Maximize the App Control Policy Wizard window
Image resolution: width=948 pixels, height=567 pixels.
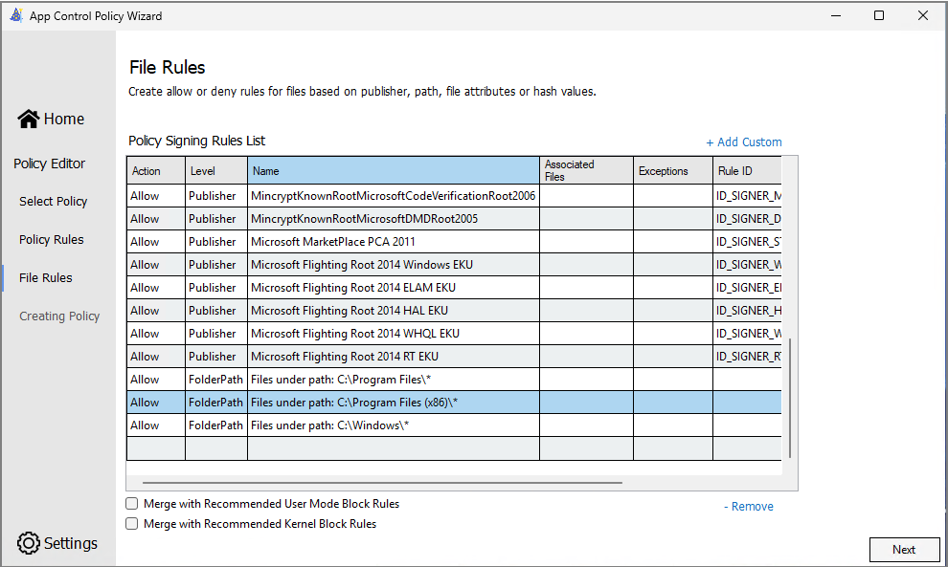[x=879, y=15]
